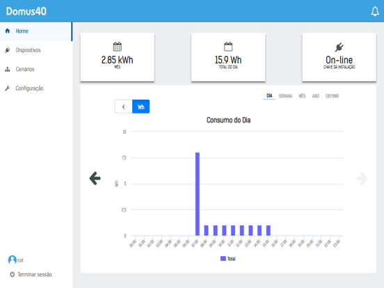Select the SEMANA period tab
Image resolution: width=384 pixels, height=288 pixels.
(x=285, y=96)
